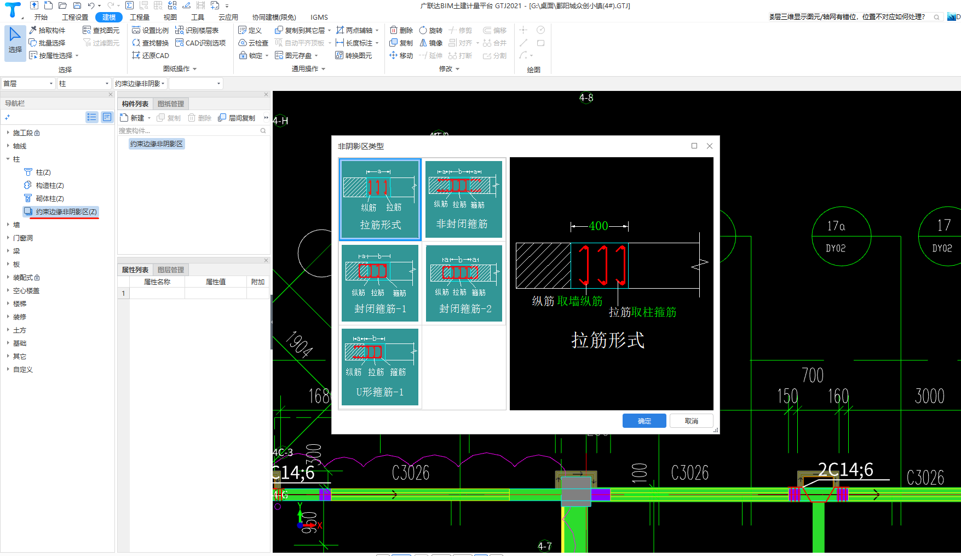This screenshot has height=556, width=961.
Task: Click 层间复制 inter-floor copy
Action: pos(237,118)
